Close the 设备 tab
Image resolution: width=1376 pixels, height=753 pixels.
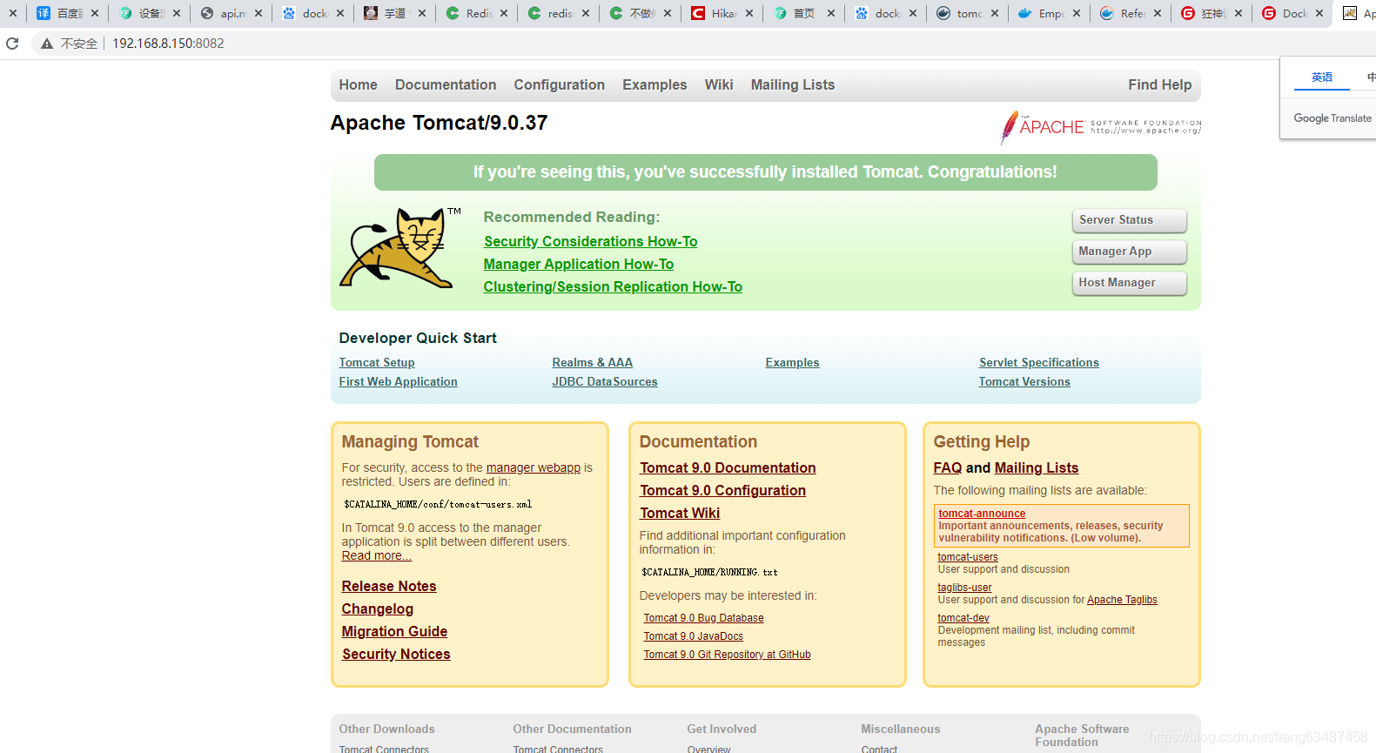click(x=177, y=13)
